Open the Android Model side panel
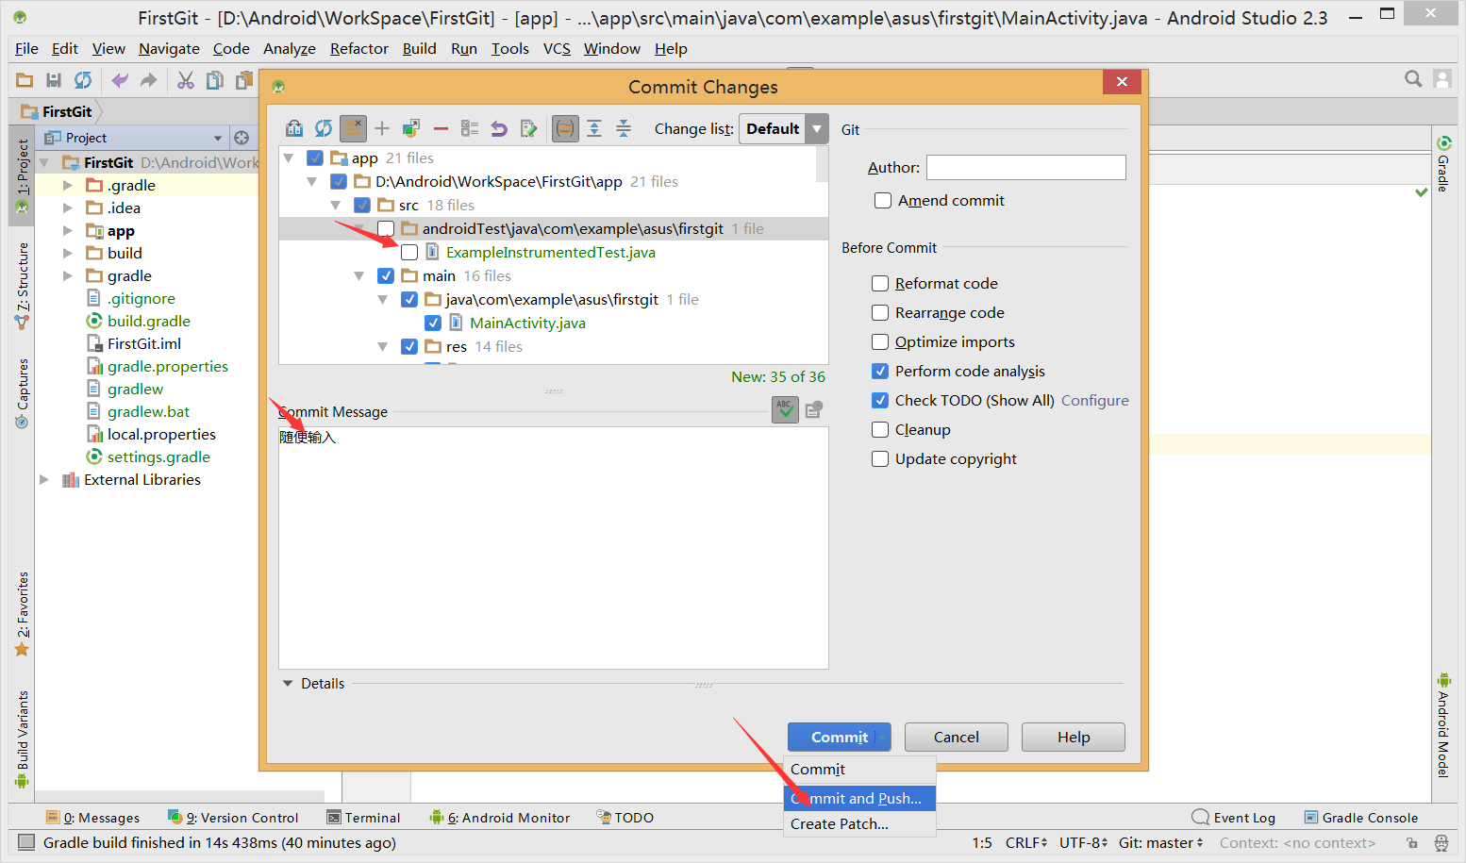This screenshot has width=1466, height=863. 1443,724
